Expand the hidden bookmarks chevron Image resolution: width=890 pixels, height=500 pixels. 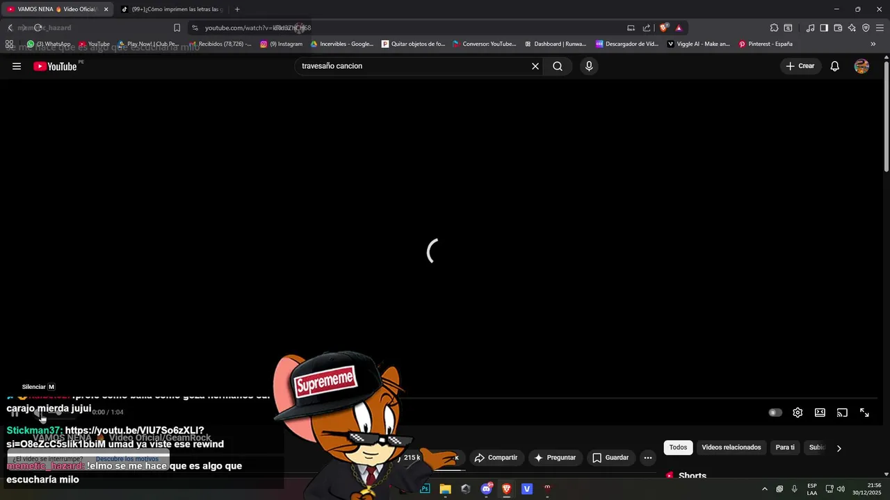pyautogui.click(x=873, y=44)
